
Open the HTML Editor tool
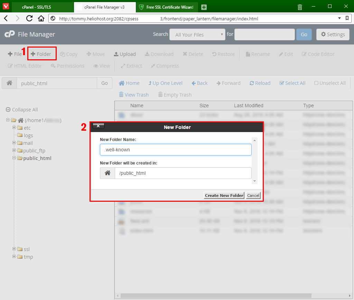25,66
